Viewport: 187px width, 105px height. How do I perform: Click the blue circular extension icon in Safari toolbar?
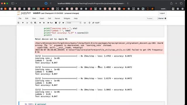(46, 3)
